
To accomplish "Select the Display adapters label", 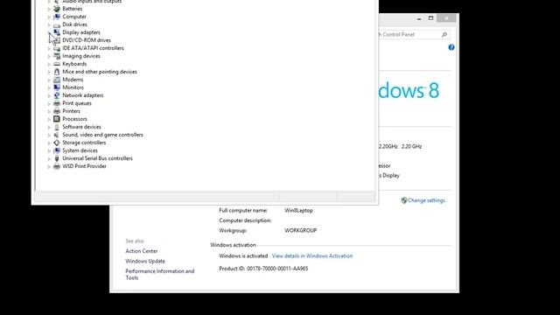I will click(81, 32).
